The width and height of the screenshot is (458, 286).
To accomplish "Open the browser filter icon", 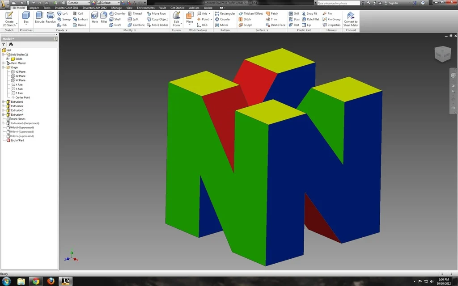I will click(4, 44).
